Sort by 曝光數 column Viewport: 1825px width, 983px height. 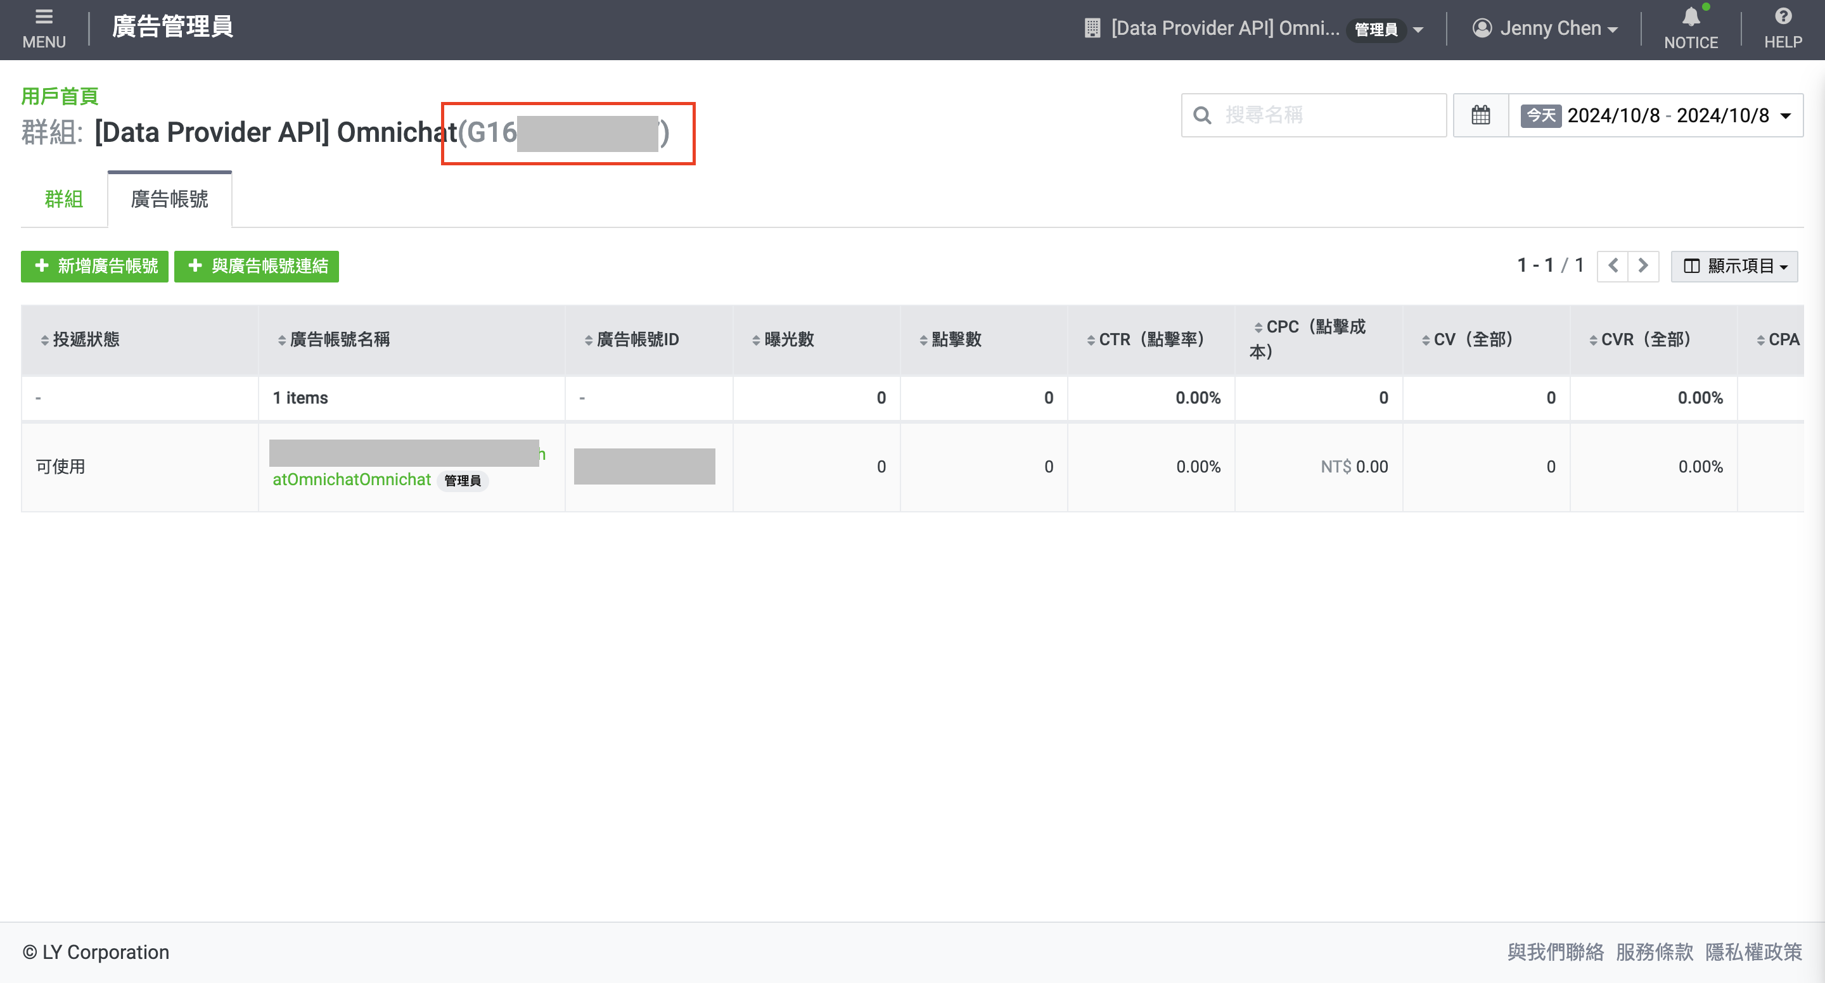tap(788, 340)
